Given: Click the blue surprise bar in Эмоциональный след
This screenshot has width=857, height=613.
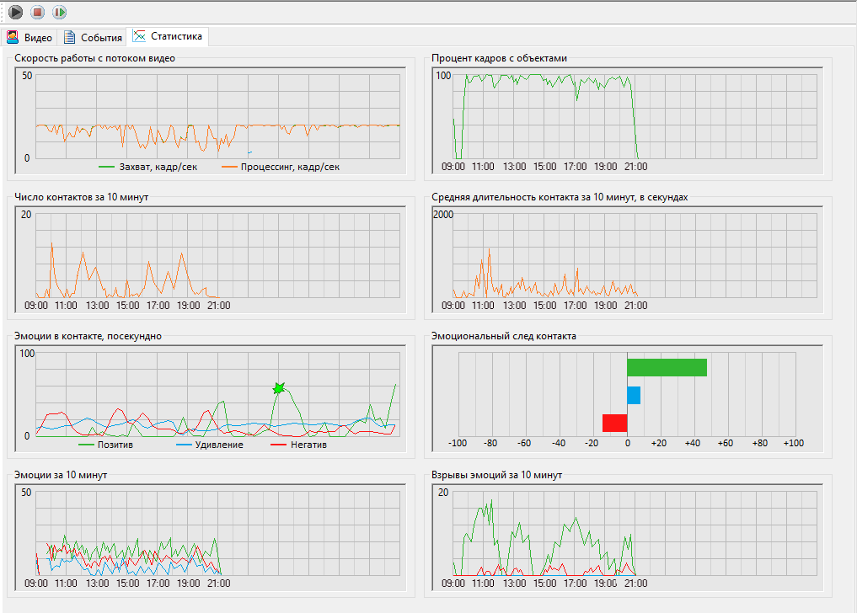Looking at the screenshot, I should (x=634, y=395).
